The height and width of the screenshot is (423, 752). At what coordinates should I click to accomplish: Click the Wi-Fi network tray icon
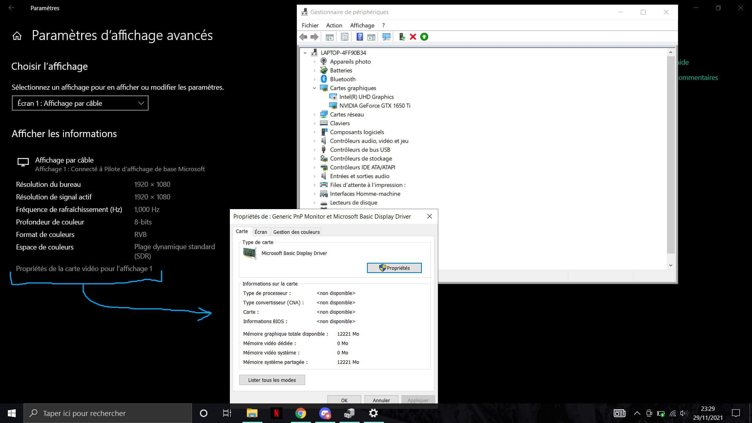(x=672, y=413)
